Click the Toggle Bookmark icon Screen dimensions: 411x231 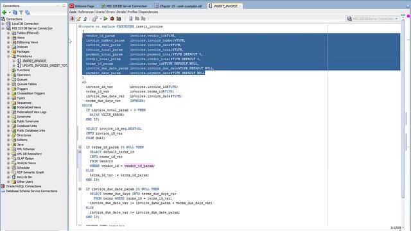(130, 19)
